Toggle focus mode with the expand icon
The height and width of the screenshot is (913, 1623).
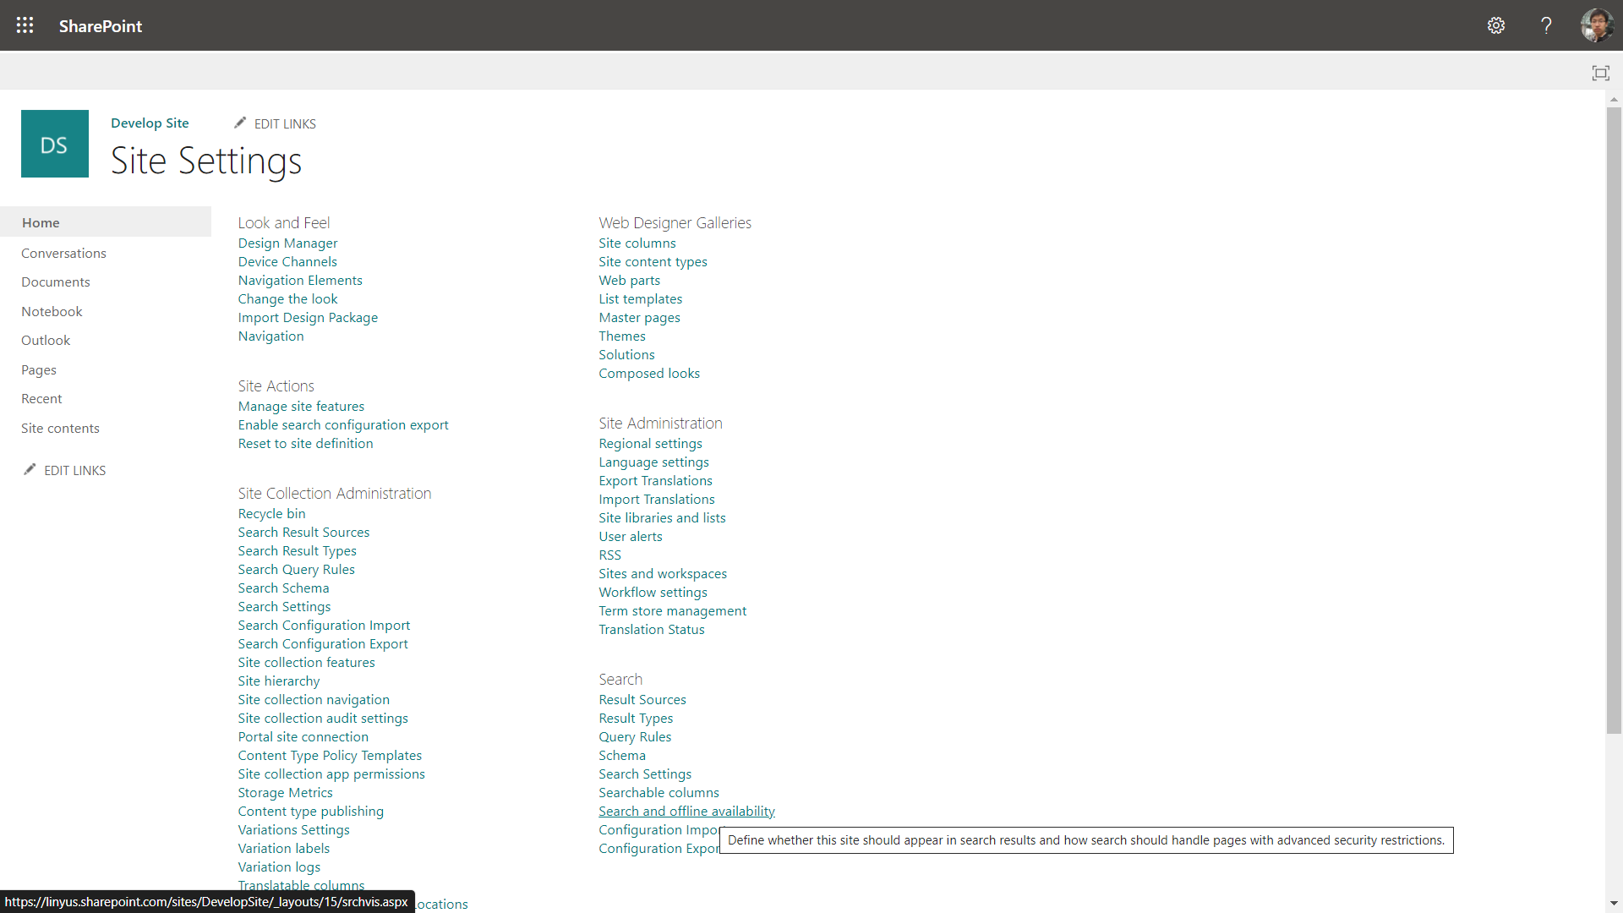[x=1601, y=73]
